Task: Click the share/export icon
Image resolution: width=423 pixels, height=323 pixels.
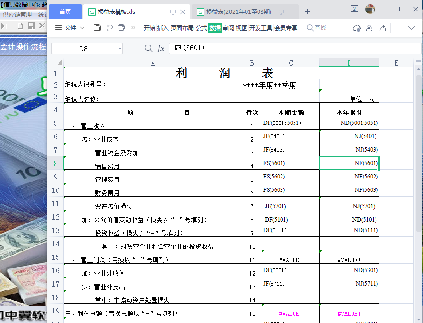Action: 382,28
